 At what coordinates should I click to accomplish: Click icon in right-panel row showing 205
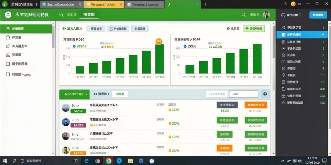tap(283, 96)
